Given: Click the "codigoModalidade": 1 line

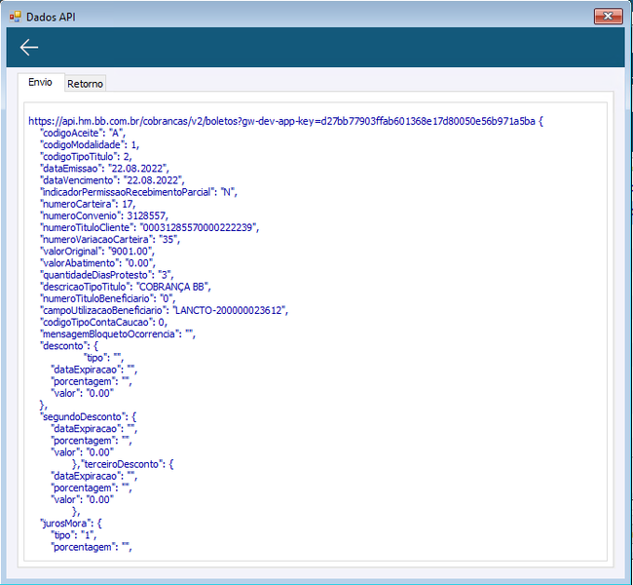Looking at the screenshot, I should click(x=90, y=144).
